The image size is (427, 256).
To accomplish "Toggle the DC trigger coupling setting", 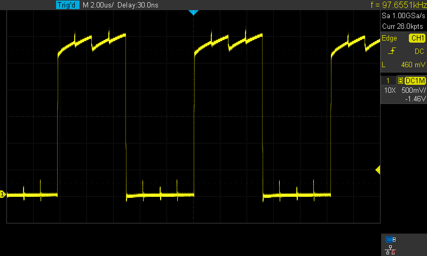I will [419, 51].
